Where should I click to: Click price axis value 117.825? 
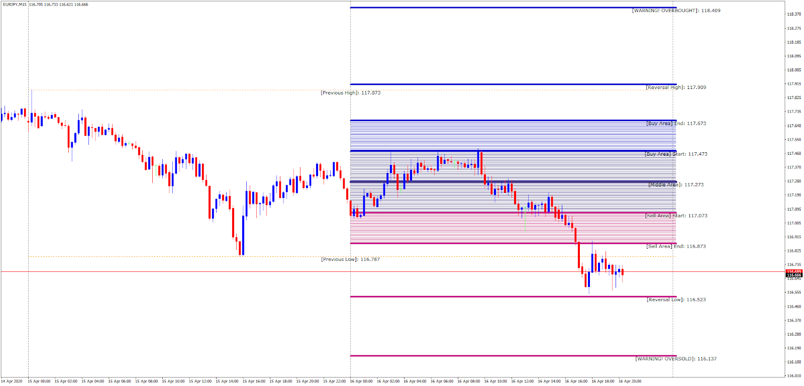794,98
